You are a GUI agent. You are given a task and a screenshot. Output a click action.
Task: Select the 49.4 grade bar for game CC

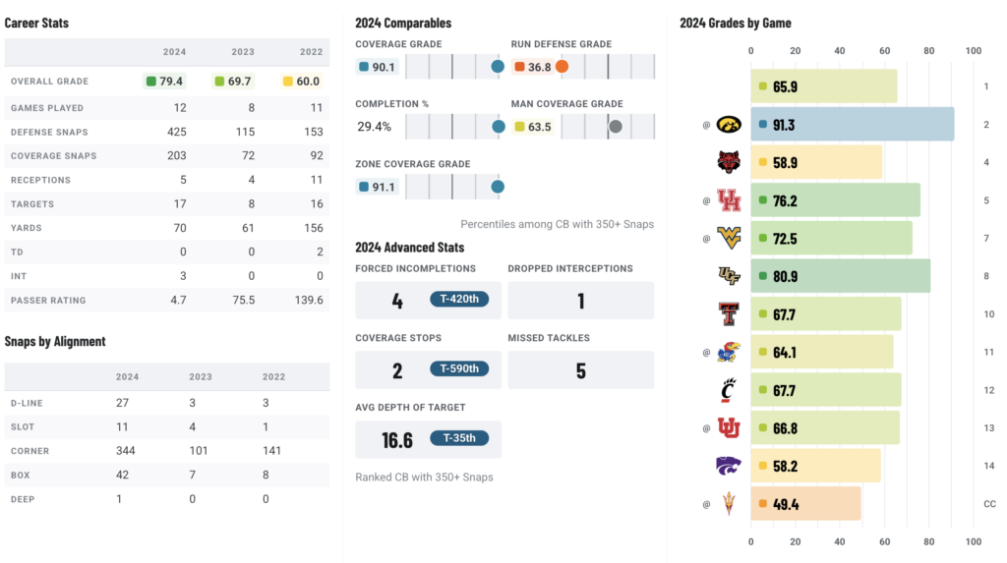pyautogui.click(x=805, y=503)
